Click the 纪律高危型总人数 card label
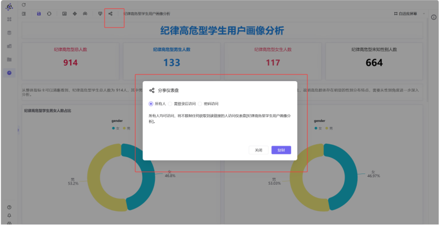440x225 pixels. [71, 49]
